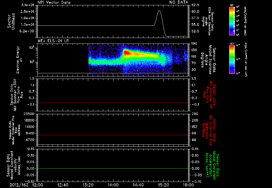Screen dimensions: 272x188
Task: Click the 62.5 Sun Elevation tick label
Action: (x=195, y=5)
